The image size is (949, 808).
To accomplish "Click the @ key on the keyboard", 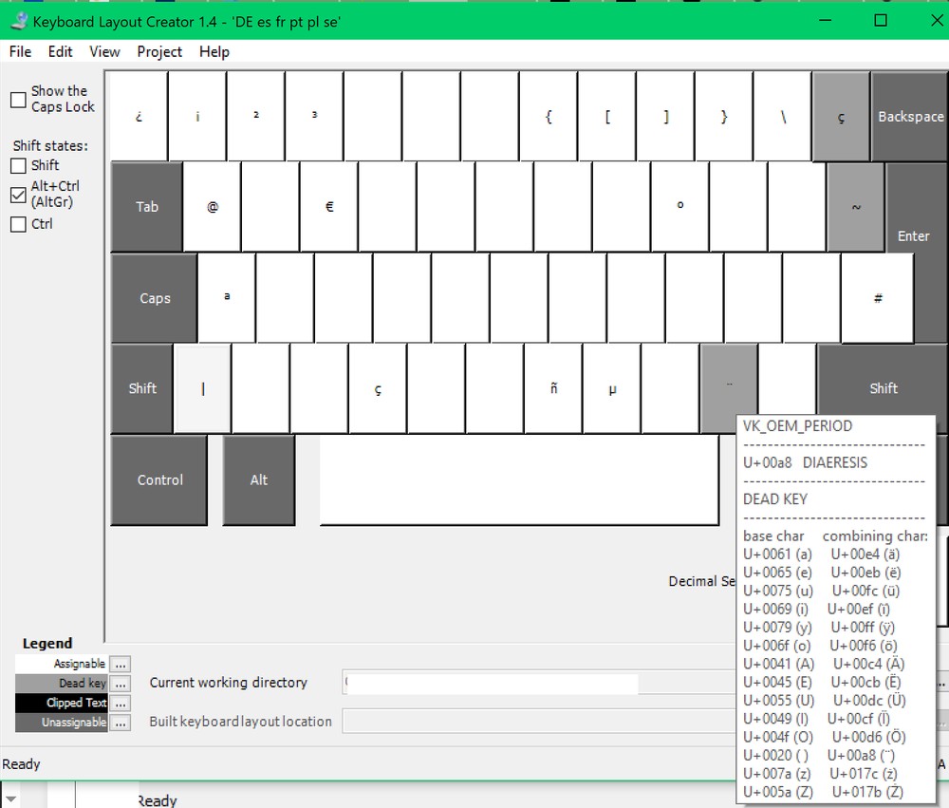I will point(212,206).
